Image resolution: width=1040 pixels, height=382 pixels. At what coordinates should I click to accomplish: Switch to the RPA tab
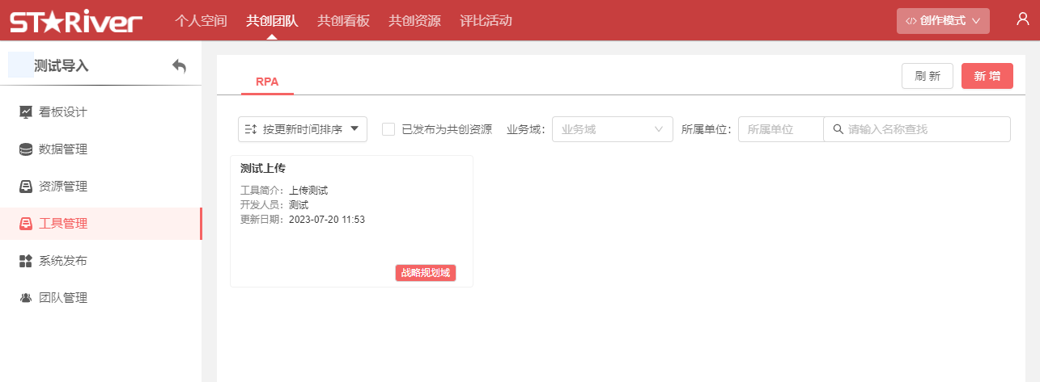pos(267,82)
